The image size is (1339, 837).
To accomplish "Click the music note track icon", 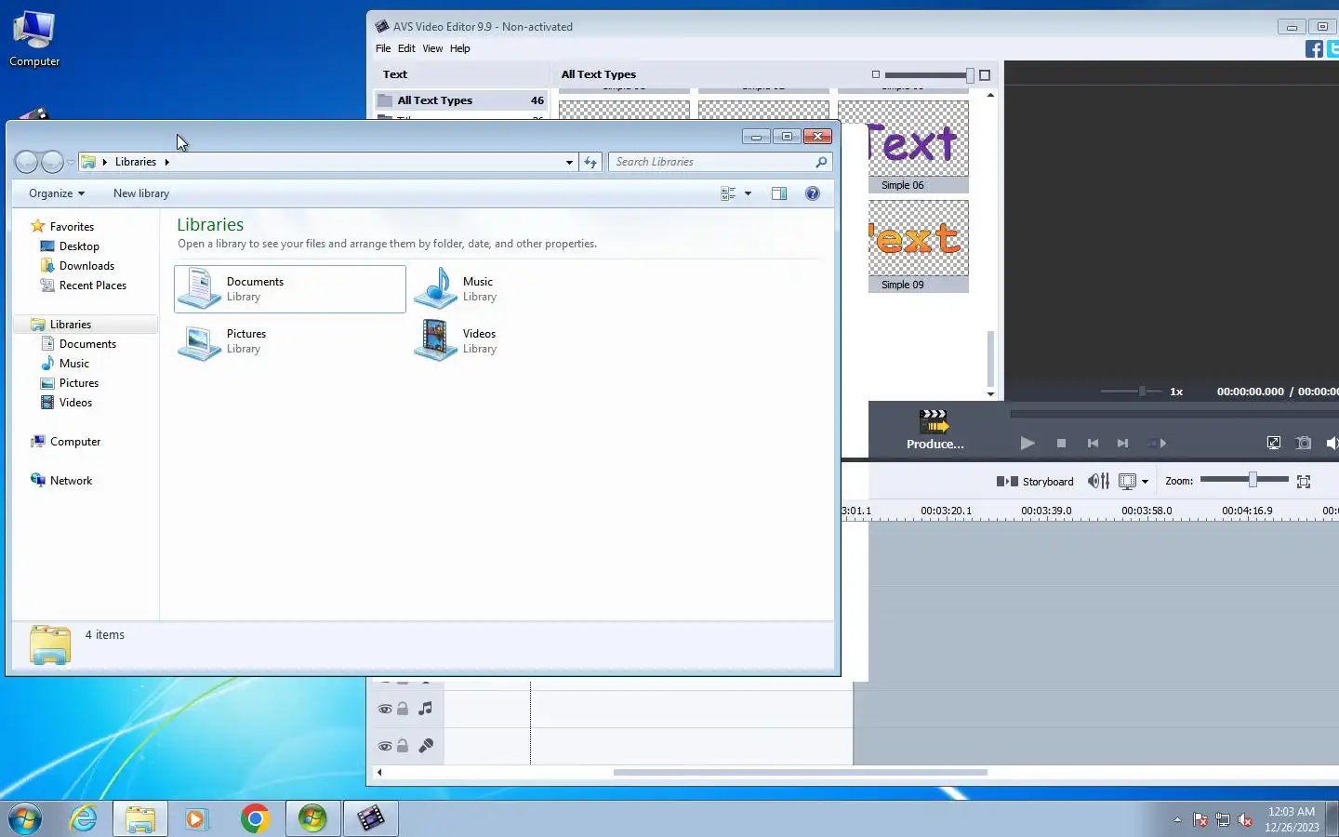I will pos(426,709).
